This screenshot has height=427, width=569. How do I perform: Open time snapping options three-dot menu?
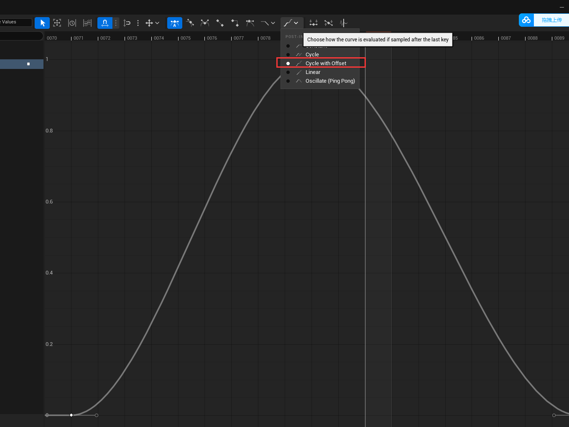click(116, 23)
